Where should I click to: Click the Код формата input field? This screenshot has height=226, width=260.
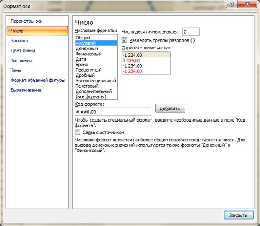click(x=113, y=112)
